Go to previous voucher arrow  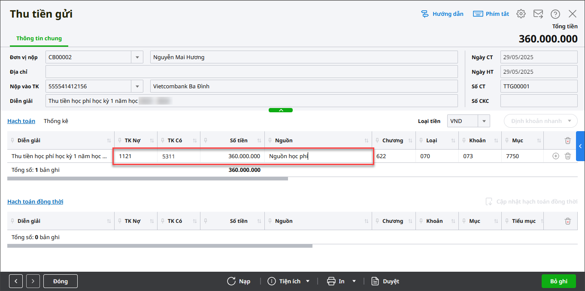click(16, 281)
